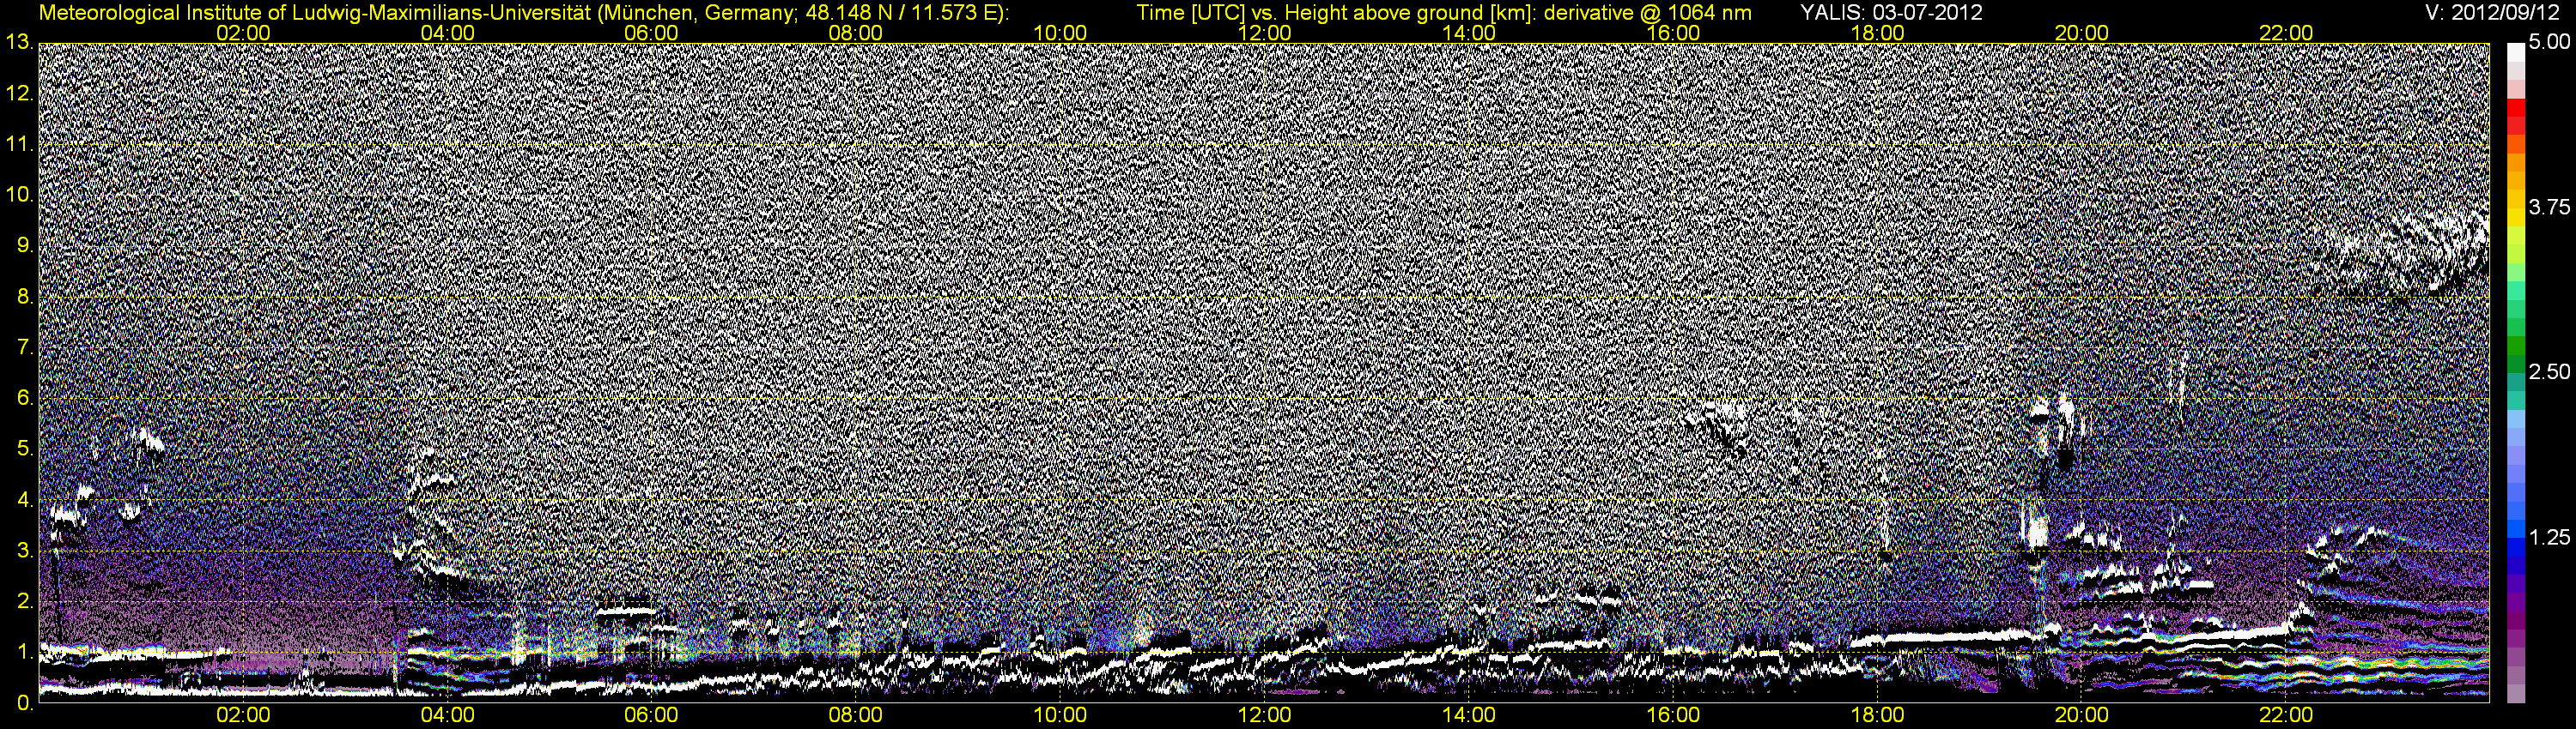Click the 3.75 colorbar value label
The image size is (2576, 729).
[2549, 207]
